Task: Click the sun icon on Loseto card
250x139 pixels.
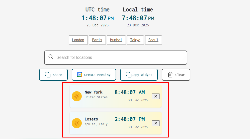Action: point(77,123)
